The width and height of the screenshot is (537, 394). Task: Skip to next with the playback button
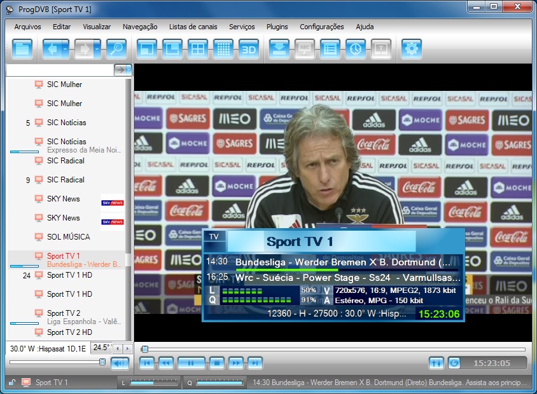point(255,363)
